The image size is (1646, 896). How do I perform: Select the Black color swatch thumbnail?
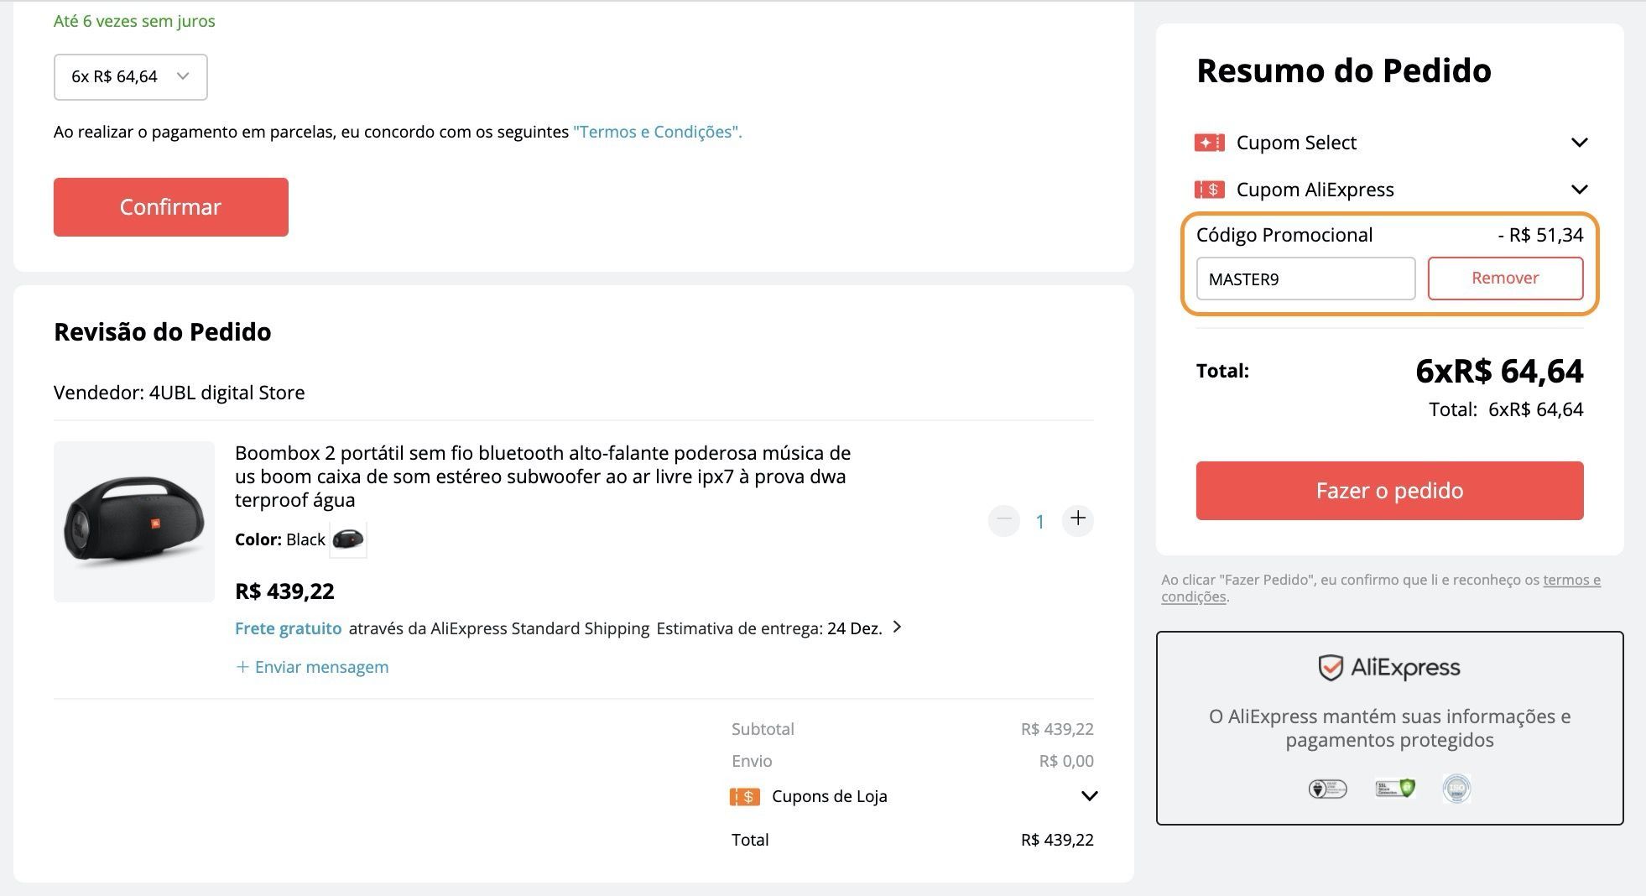[348, 539]
